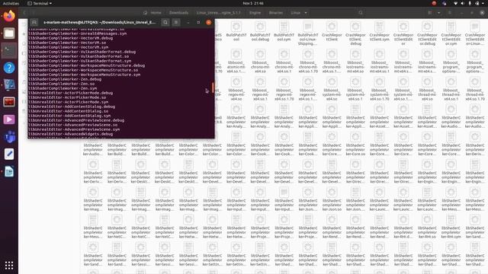Open the Files app in the dock
Image resolution: width=488 pixels, height=274 pixels.
click(x=9, y=33)
